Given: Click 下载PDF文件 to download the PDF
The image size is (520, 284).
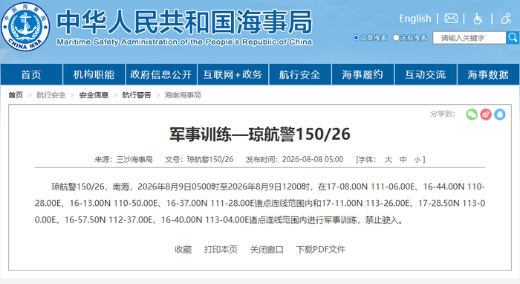Looking at the screenshot, I should [321, 250].
